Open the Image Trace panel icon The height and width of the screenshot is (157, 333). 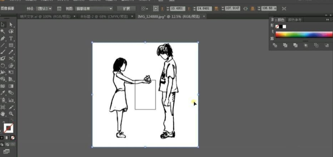point(59,9)
